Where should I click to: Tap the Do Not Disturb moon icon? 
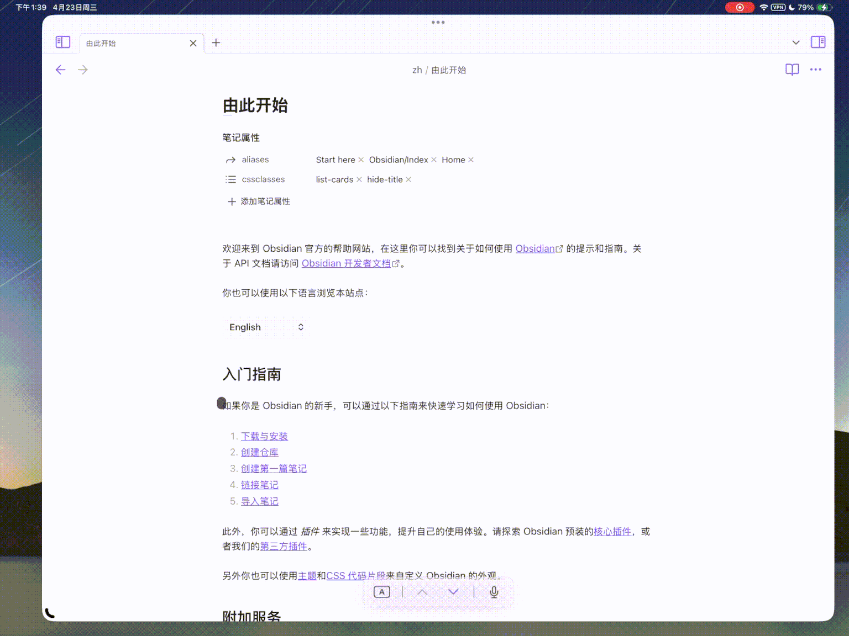click(x=792, y=7)
